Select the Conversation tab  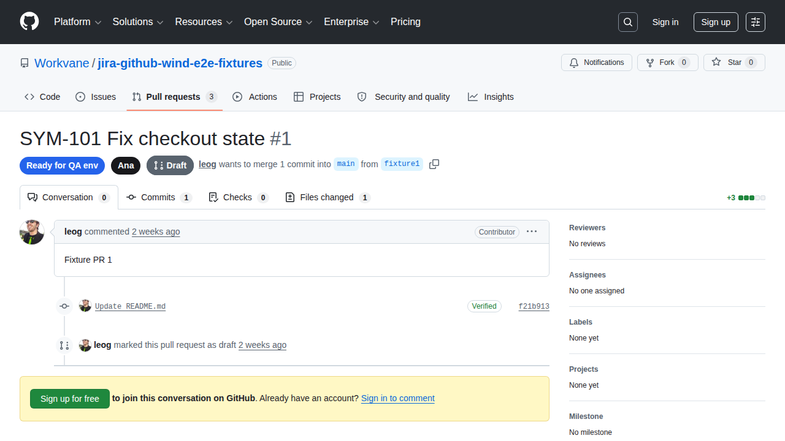(x=69, y=197)
